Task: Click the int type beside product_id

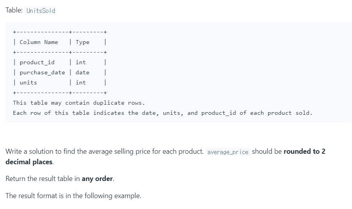Action: click(x=81, y=62)
